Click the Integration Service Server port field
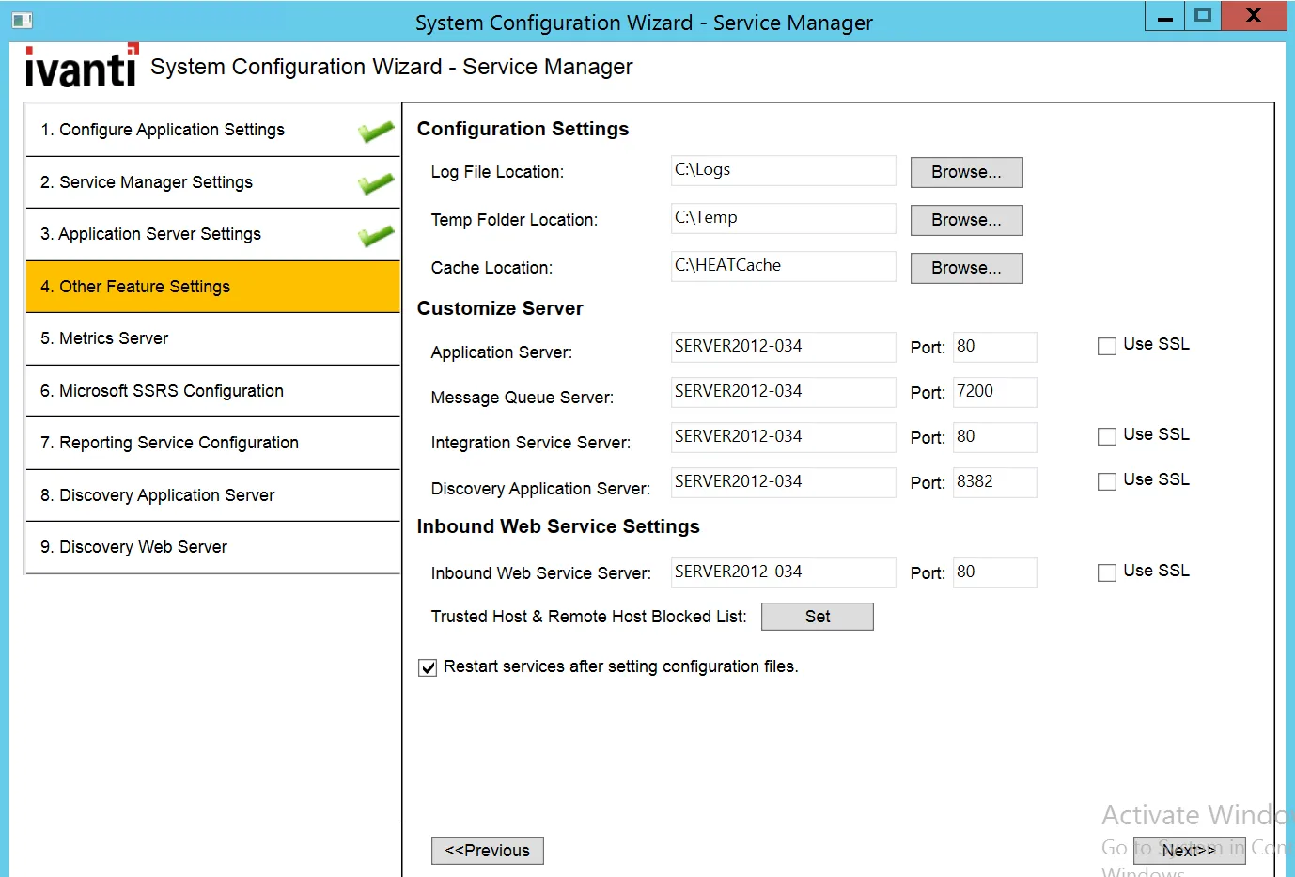 pyautogui.click(x=994, y=437)
